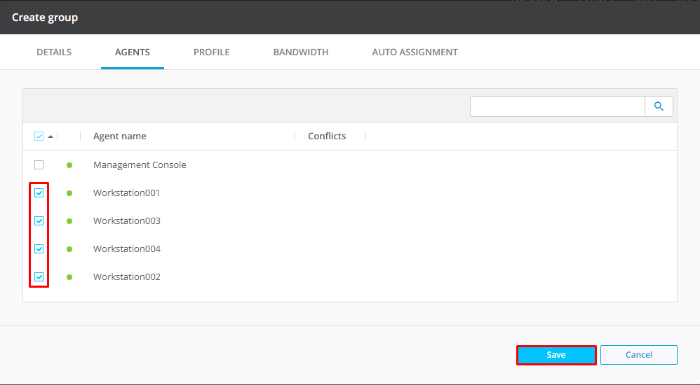Cancel group creation

pos(638,355)
